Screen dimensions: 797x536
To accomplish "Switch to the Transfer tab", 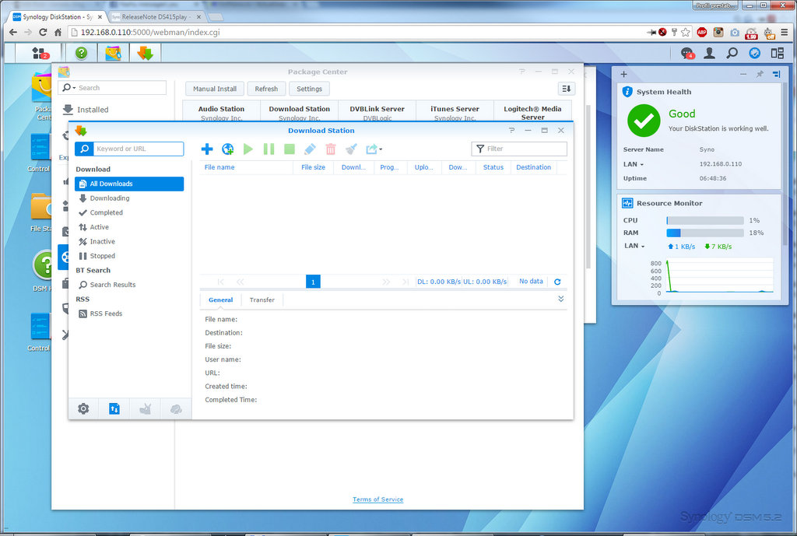I will [x=262, y=300].
